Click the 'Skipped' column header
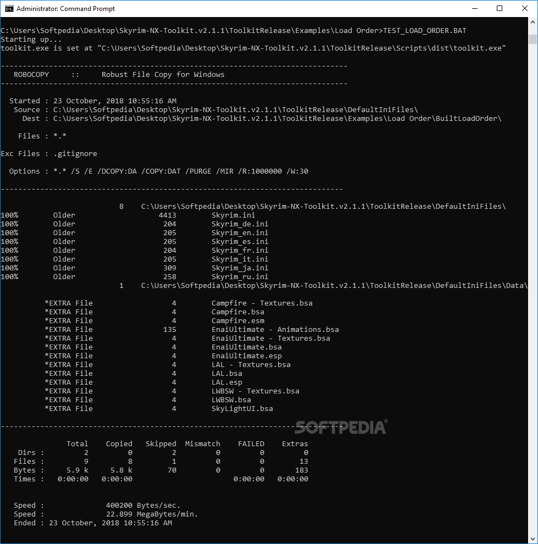The width and height of the screenshot is (538, 544). point(161,444)
